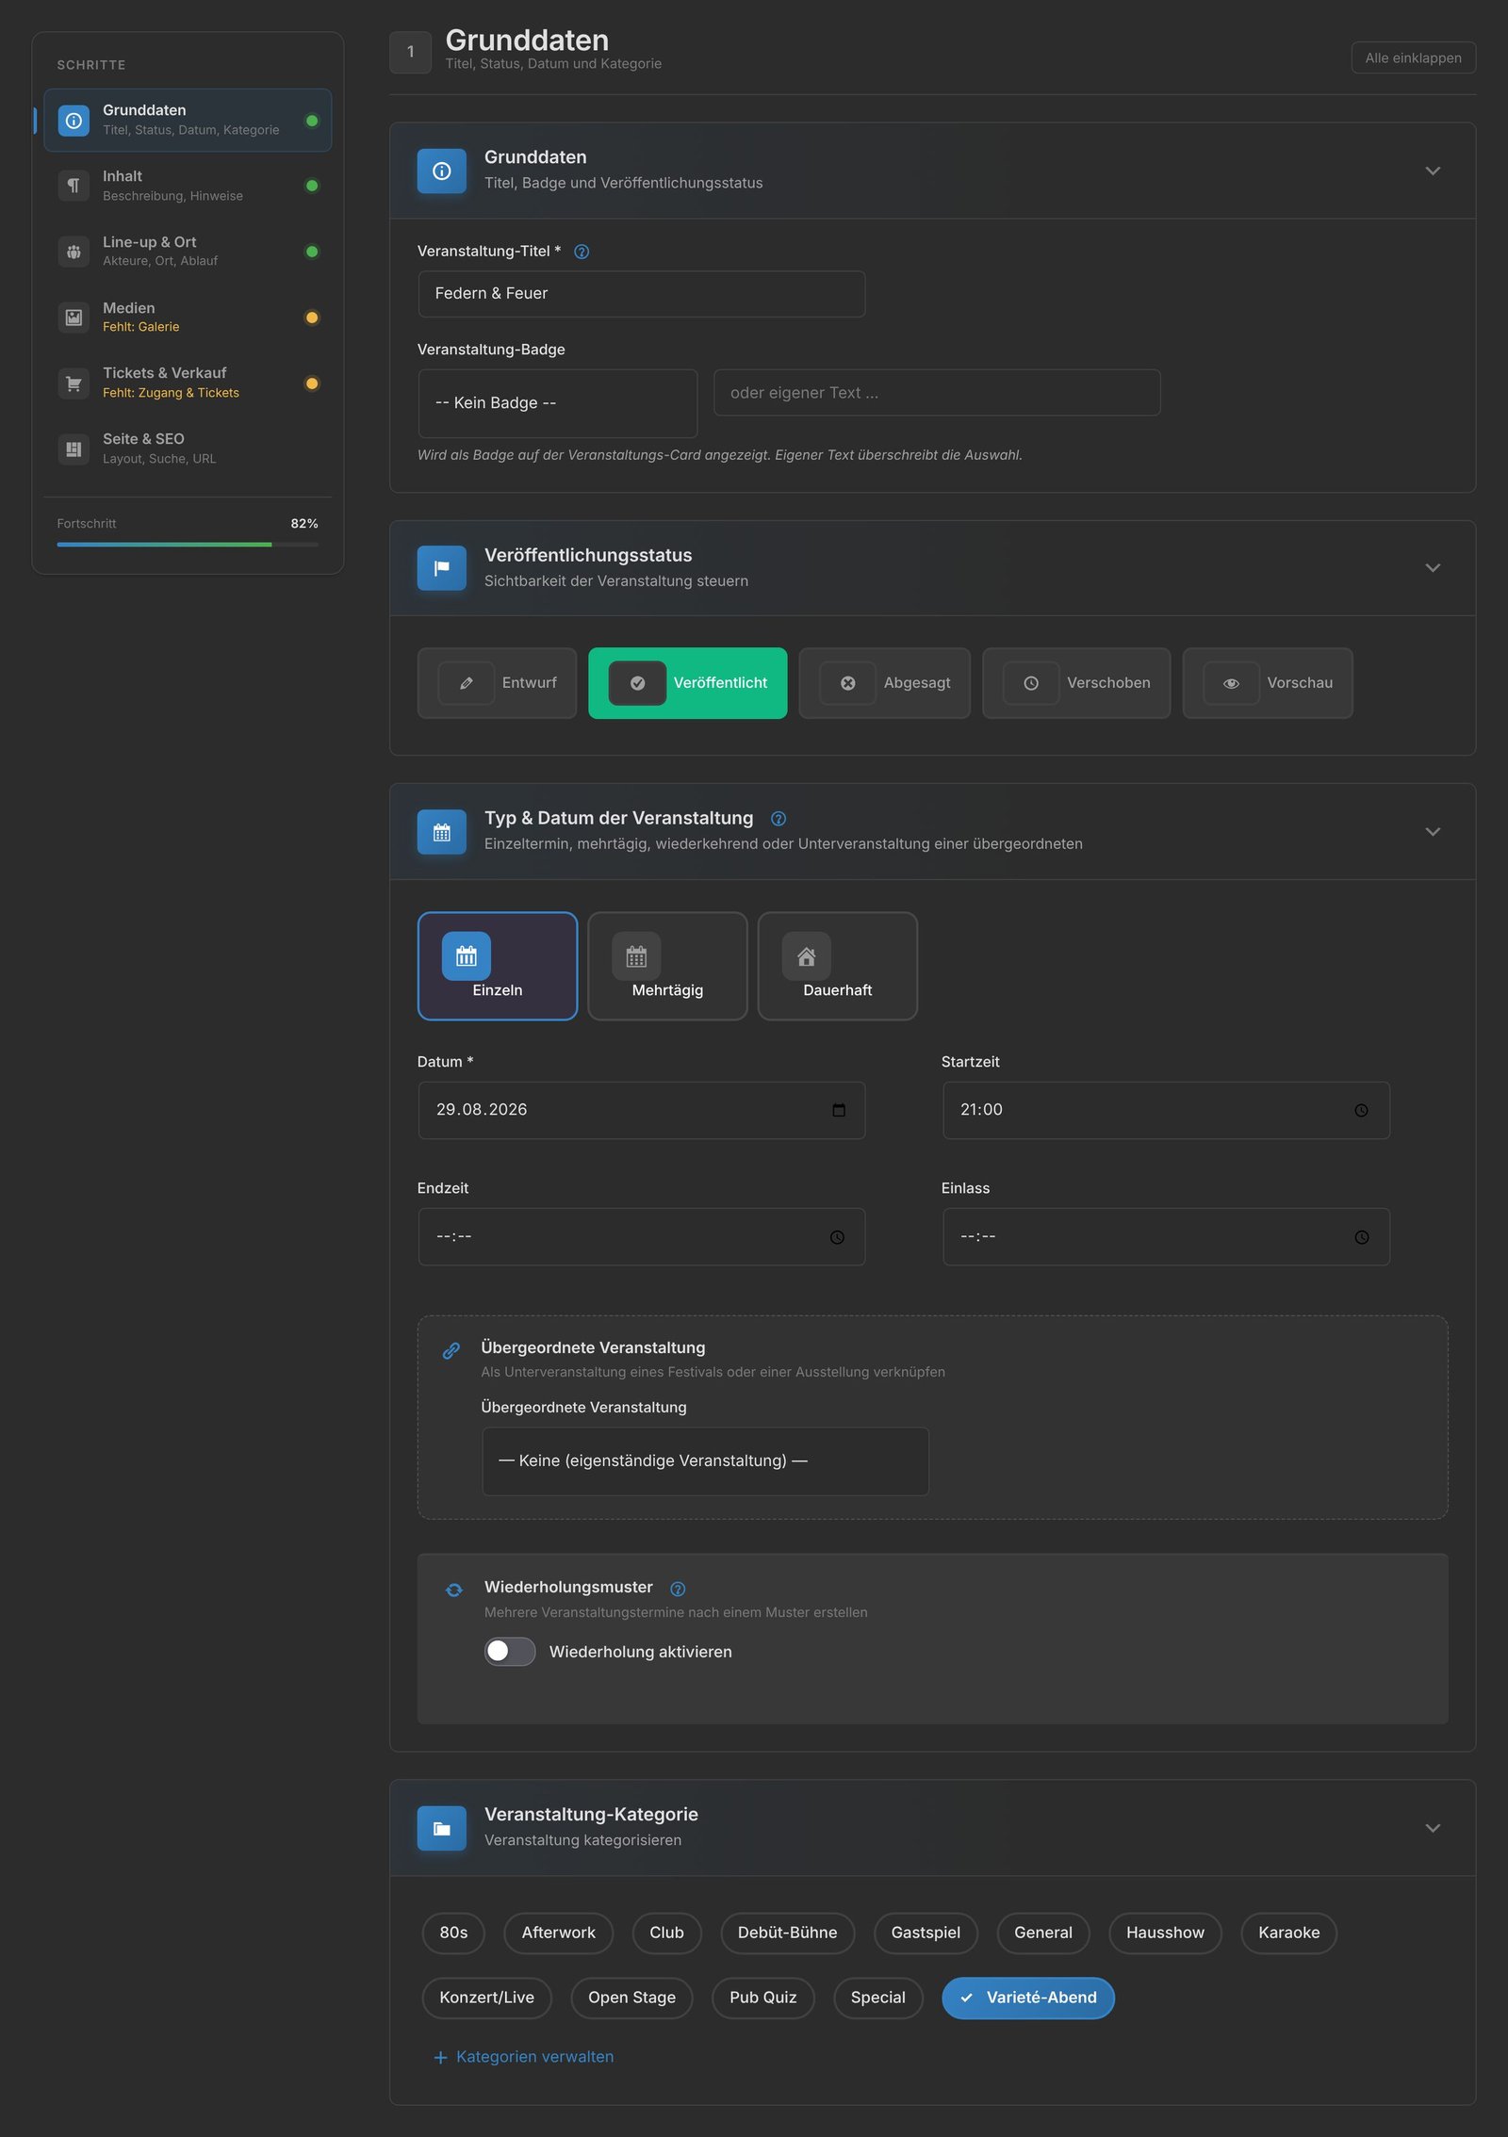This screenshot has height=2137, width=1508.
Task: Toggle Wiederholung aktivieren switch
Action: [x=510, y=1651]
